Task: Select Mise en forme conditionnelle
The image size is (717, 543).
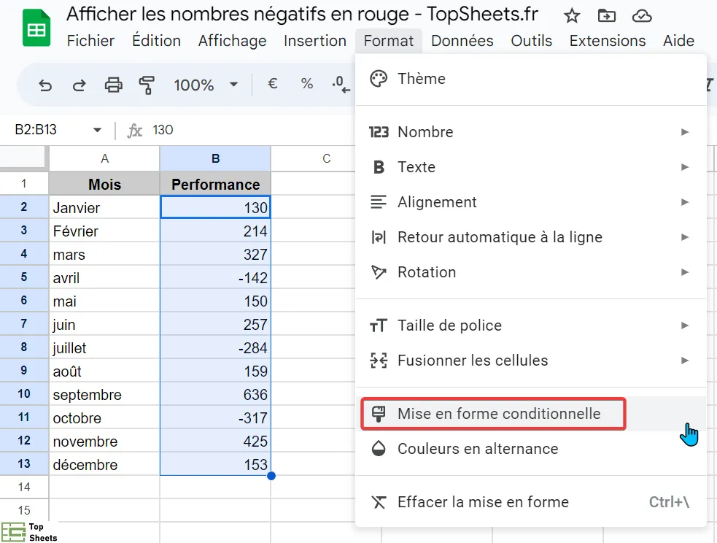Action: pyautogui.click(x=531, y=414)
